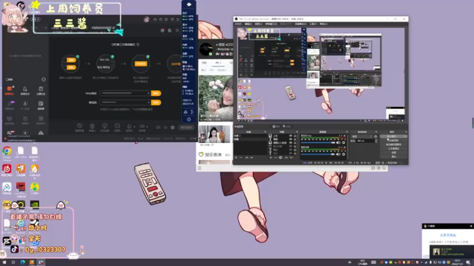The height and width of the screenshot is (266, 474).
Task: Adjust transition duration spinner in OBS
Action: (x=376, y=141)
